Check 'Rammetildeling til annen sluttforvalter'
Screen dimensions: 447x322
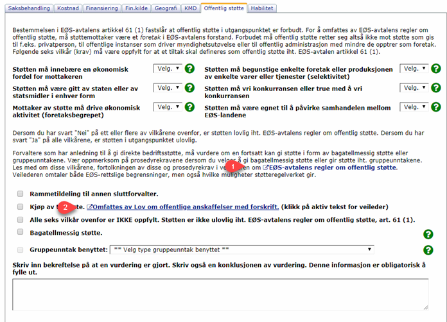tap(21, 194)
